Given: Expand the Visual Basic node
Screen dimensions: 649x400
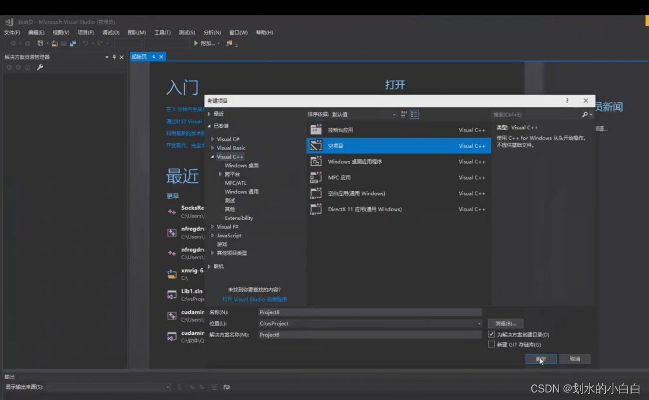Looking at the screenshot, I should 213,148.
